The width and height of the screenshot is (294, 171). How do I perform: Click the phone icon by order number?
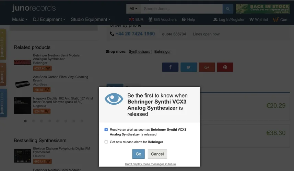tap(112, 34)
